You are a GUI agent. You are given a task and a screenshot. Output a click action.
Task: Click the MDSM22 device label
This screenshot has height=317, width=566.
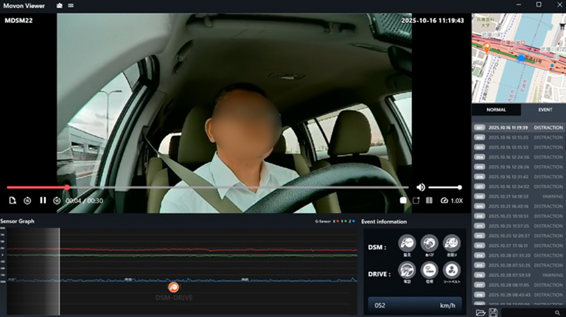(x=18, y=21)
